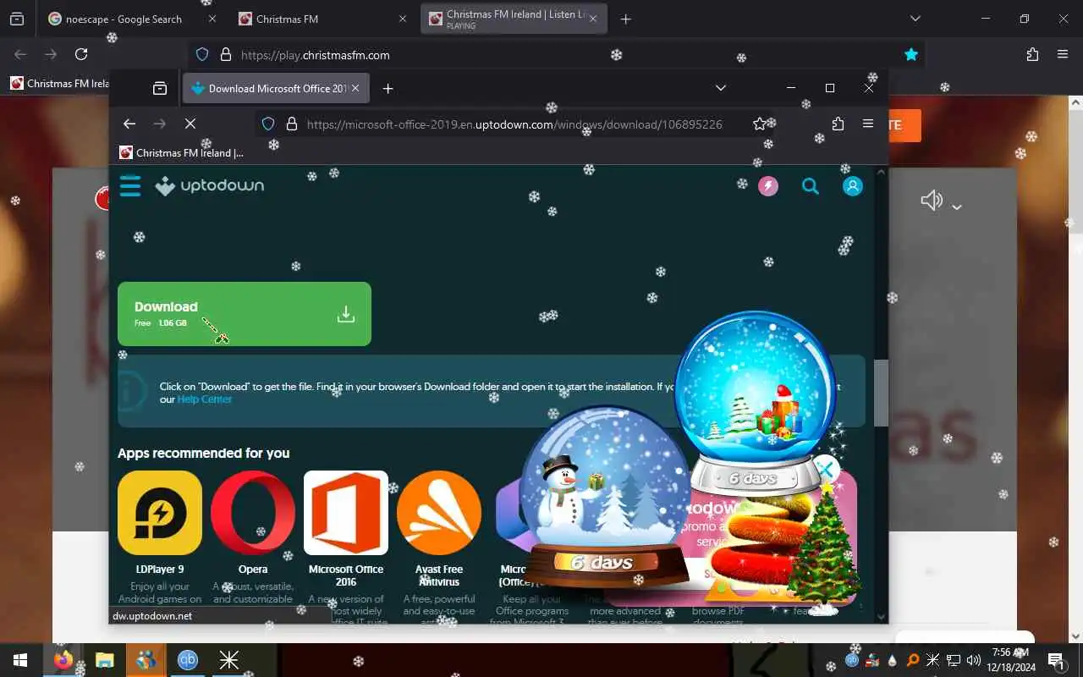Click the shield tracking protection icon in front window
Viewport: 1083px width, 677px height.
tap(268, 124)
